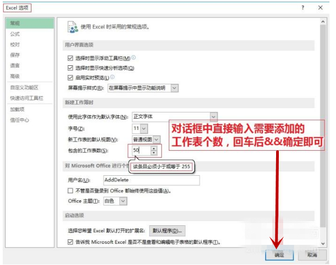Click info icon next to 浮动工具栏 option
The height and width of the screenshot is (265, 336).
133,57
